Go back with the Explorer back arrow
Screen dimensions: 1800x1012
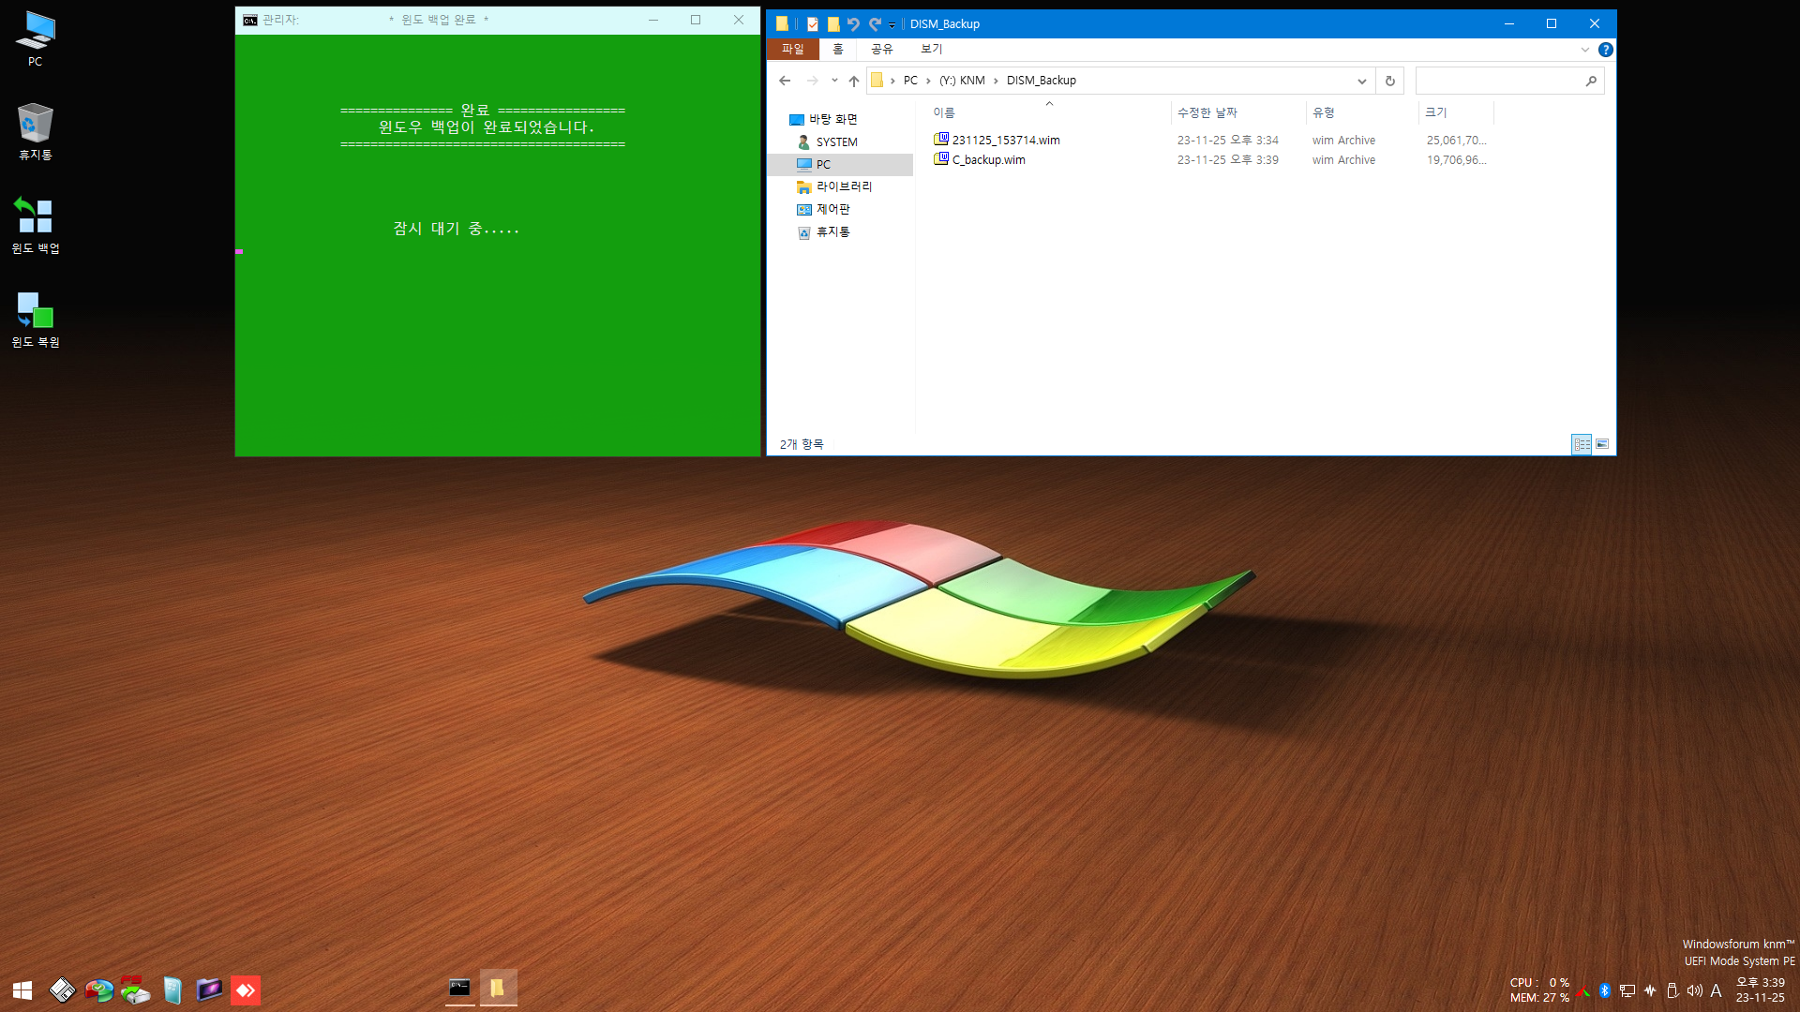(x=785, y=81)
